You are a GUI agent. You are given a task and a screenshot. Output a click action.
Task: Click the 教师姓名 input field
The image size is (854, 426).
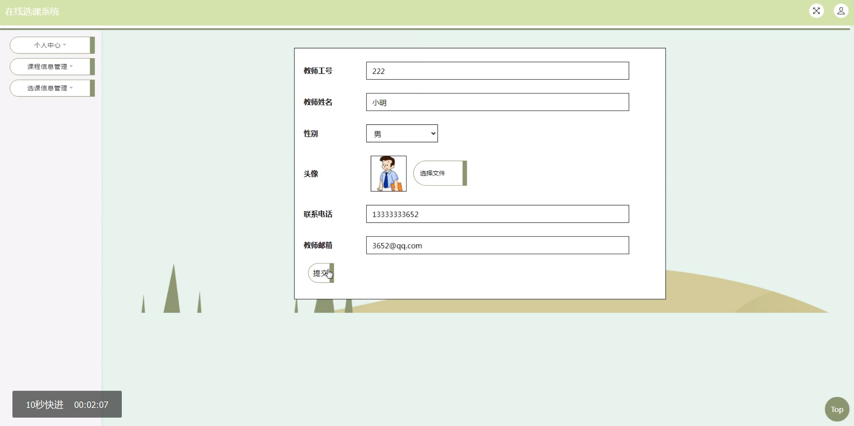497,102
